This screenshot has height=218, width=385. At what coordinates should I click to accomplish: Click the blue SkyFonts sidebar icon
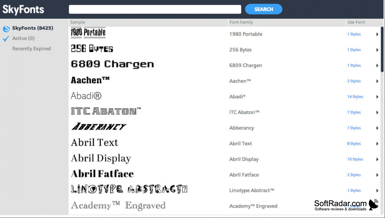click(6, 29)
